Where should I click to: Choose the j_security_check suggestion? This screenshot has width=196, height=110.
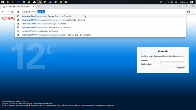pos(100,35)
